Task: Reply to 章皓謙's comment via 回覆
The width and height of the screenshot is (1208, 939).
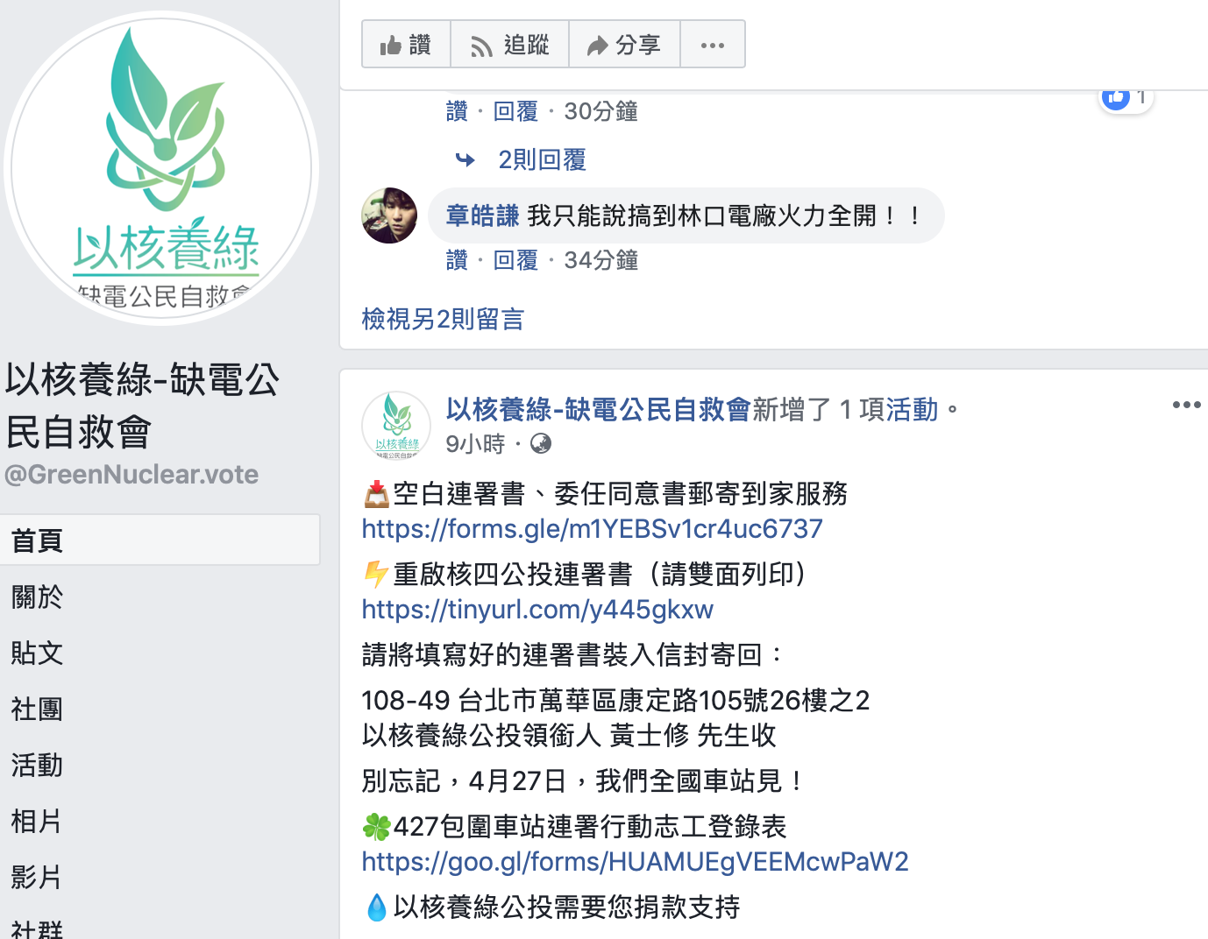Action: coord(515,260)
